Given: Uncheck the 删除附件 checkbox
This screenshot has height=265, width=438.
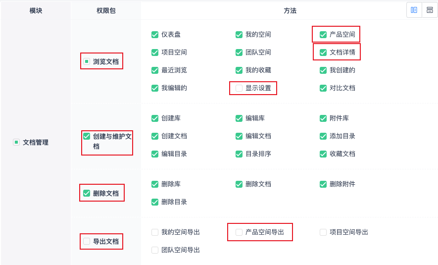Looking at the screenshot, I should [323, 184].
